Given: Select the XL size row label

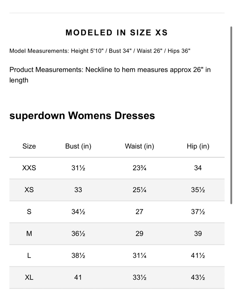Looking at the screenshot, I should 29,277.
